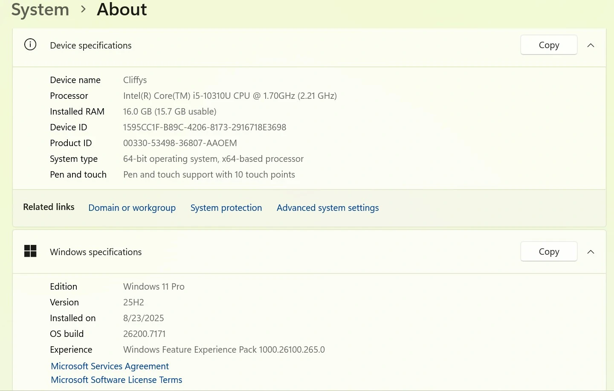The width and height of the screenshot is (614, 391).
Task: Click the OS build number 26200.7171
Action: pos(144,334)
